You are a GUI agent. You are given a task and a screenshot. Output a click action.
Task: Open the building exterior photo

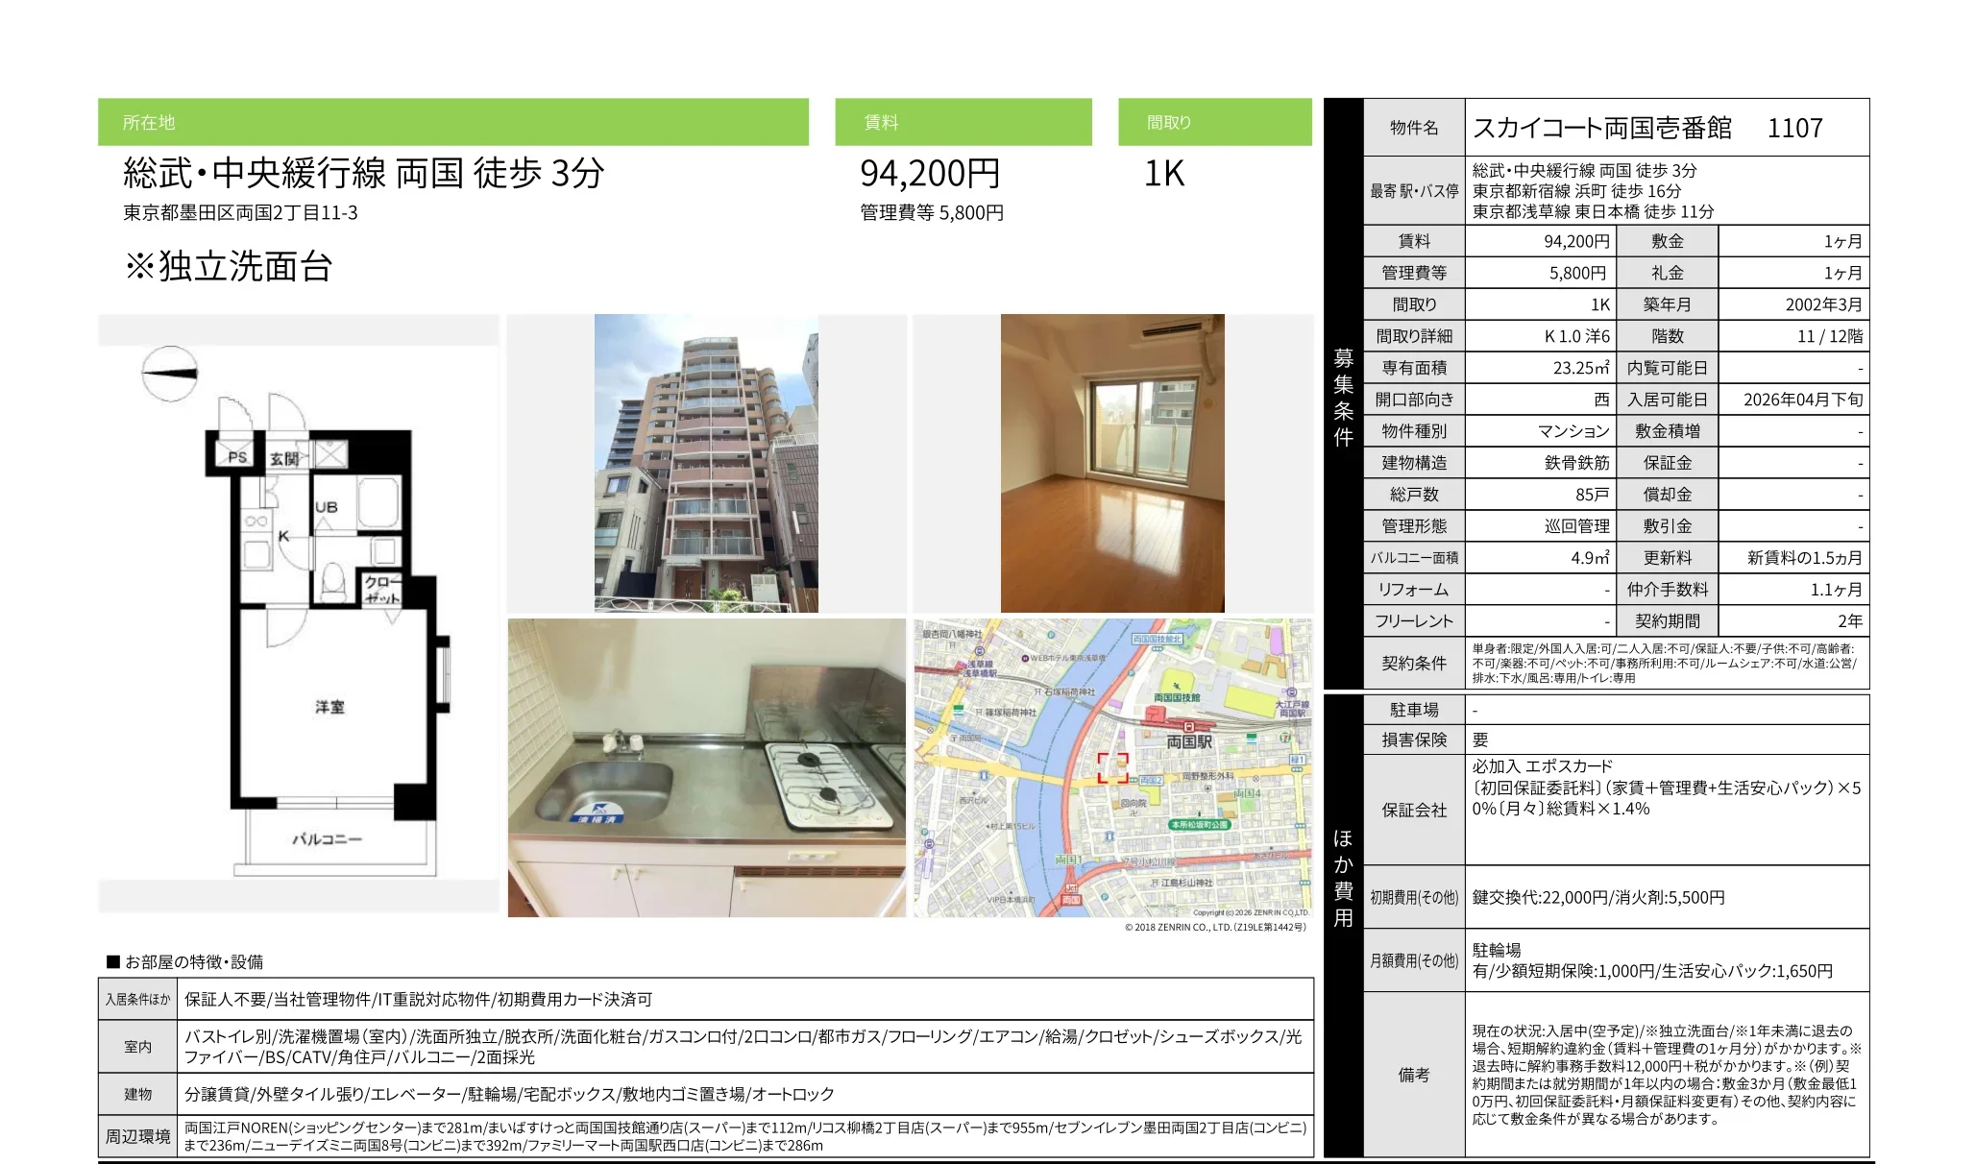706,463
